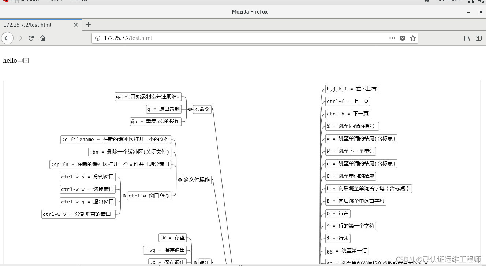Select the 172.25.7.2/test.html tab
486x266 pixels.
click(41, 25)
